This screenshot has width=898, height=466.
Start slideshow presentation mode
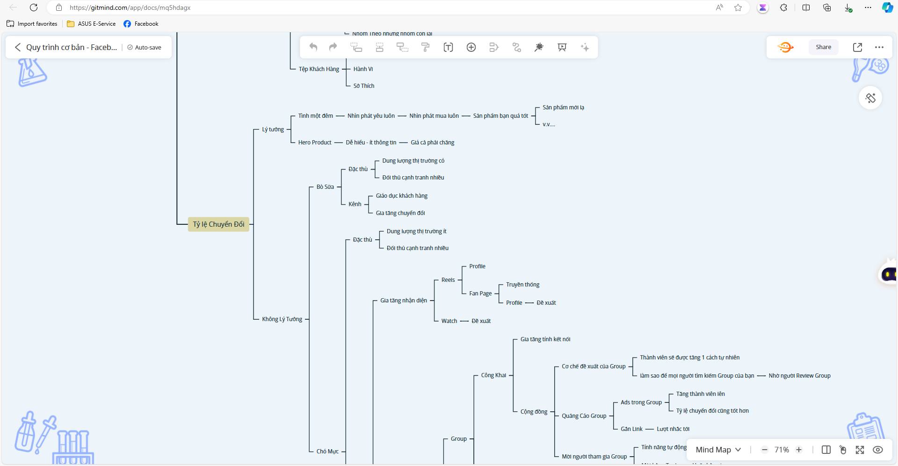coord(562,47)
